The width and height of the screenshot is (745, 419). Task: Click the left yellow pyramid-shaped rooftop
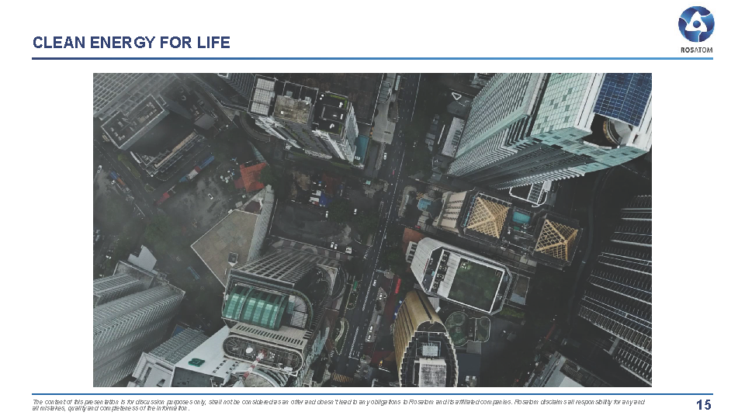tap(487, 215)
